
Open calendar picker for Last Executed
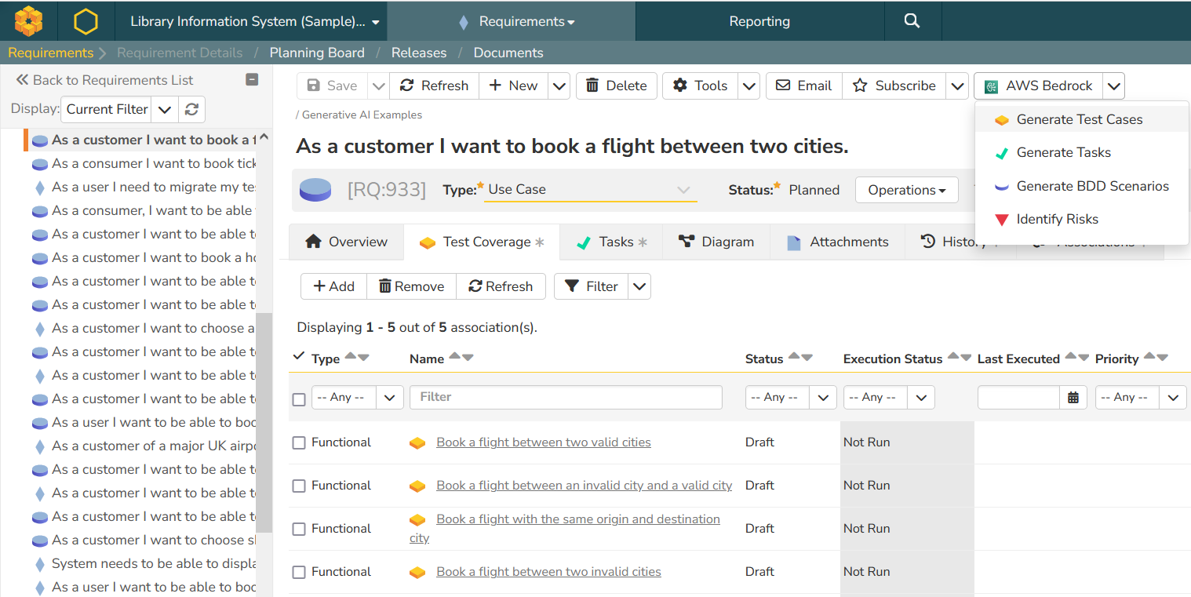click(x=1073, y=398)
